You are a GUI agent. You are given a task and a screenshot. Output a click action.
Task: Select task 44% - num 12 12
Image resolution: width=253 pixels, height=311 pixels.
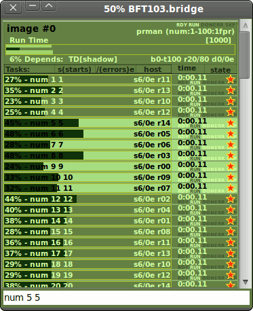(x=87, y=199)
